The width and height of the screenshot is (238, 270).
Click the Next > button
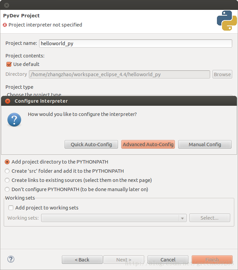point(124,259)
